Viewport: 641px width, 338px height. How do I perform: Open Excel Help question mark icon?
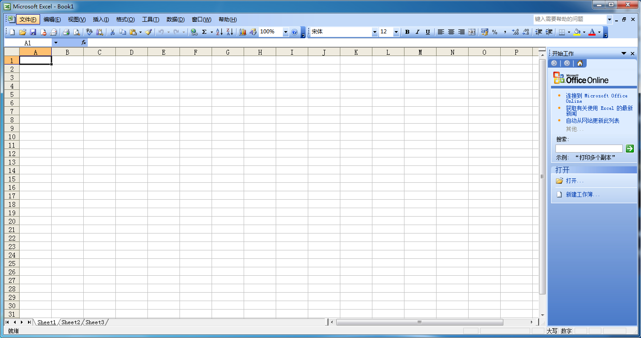click(x=294, y=32)
